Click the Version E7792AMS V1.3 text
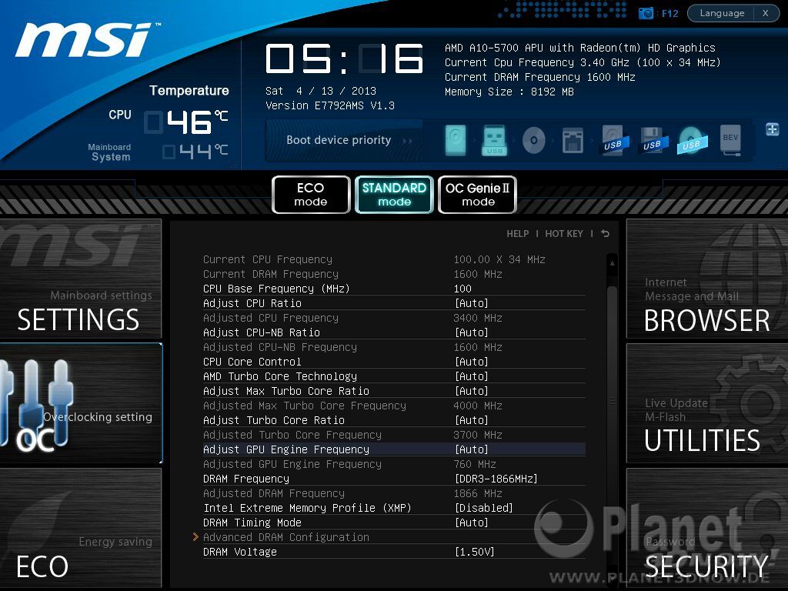The width and height of the screenshot is (788, 591). [330, 106]
